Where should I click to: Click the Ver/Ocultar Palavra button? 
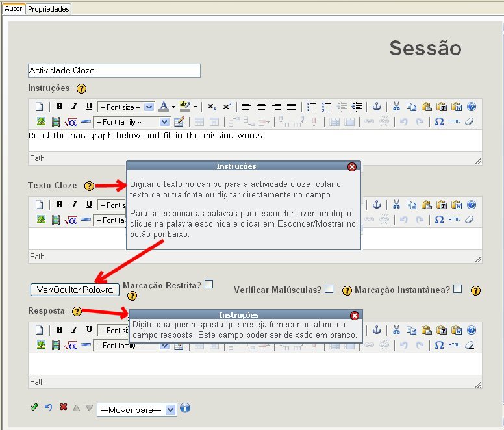pos(75,290)
